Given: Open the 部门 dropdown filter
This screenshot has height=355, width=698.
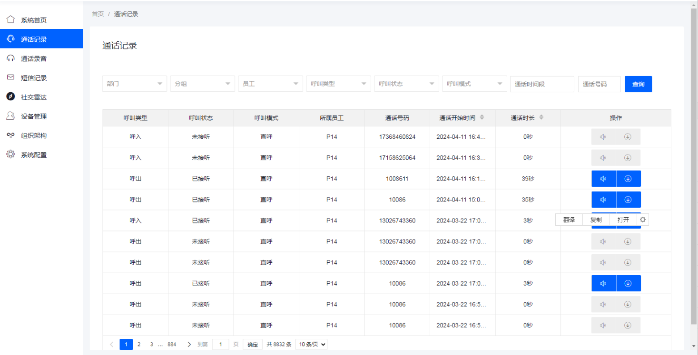Looking at the screenshot, I should [134, 84].
